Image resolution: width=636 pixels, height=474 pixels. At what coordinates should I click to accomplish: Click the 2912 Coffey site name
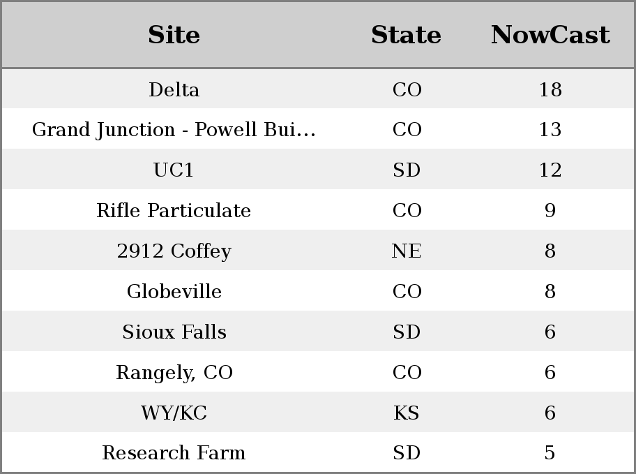174,251
